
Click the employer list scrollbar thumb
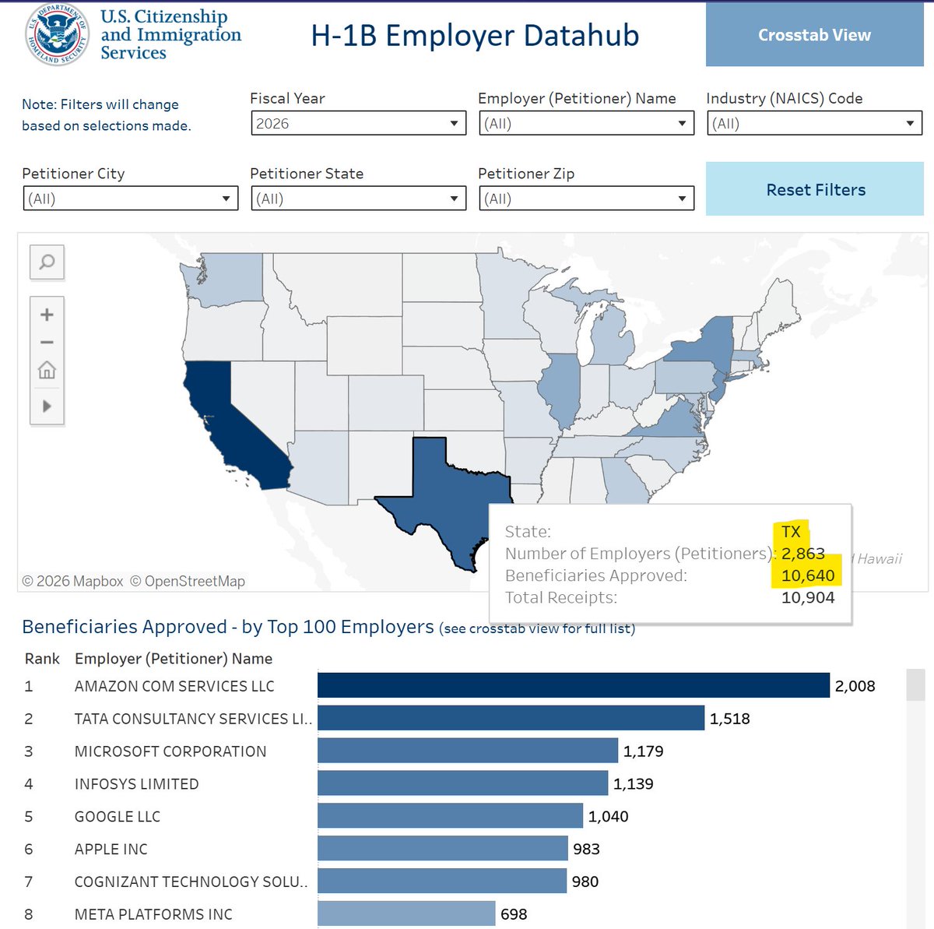(x=915, y=684)
